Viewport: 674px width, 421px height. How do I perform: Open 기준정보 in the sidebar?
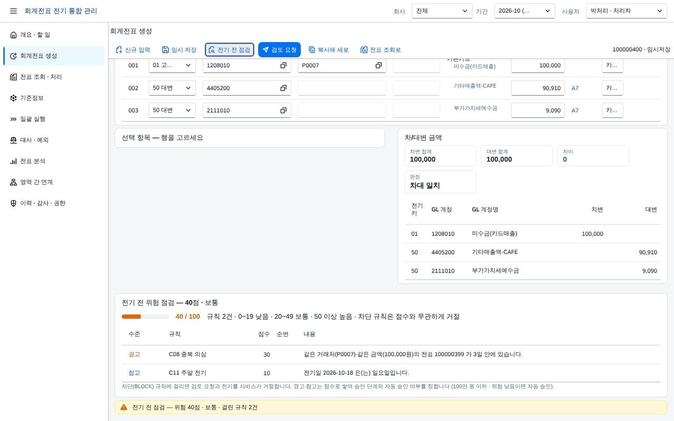coord(54,98)
